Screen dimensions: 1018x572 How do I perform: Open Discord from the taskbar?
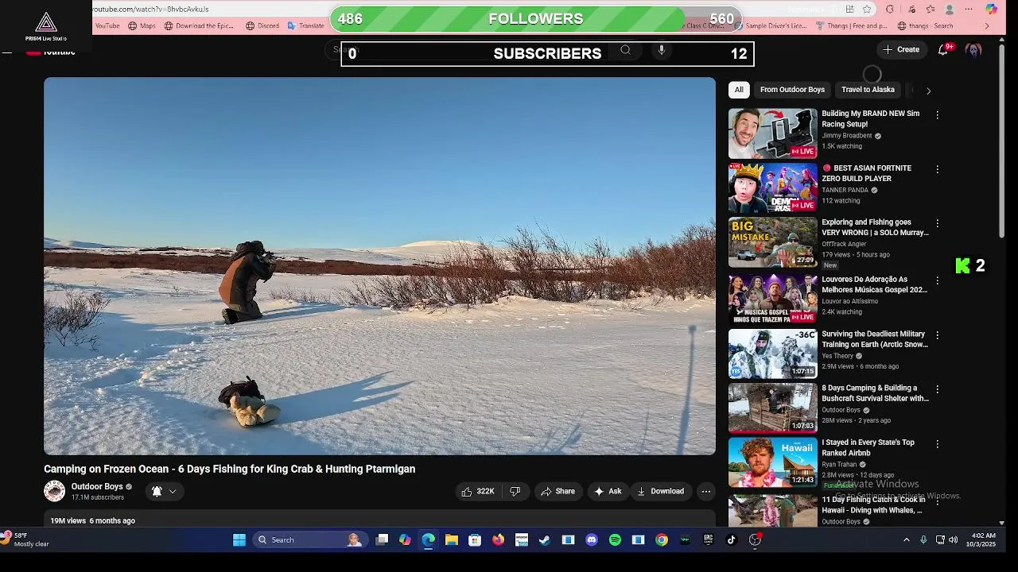592,540
